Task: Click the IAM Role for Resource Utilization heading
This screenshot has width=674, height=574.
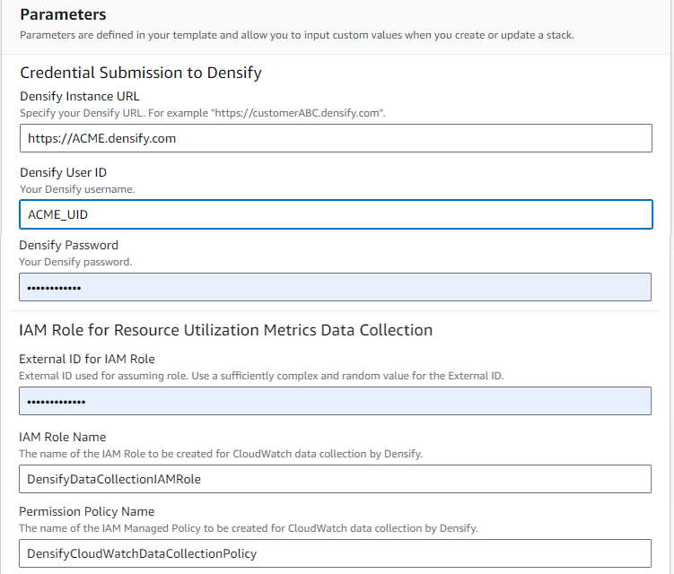Action: coord(225,330)
